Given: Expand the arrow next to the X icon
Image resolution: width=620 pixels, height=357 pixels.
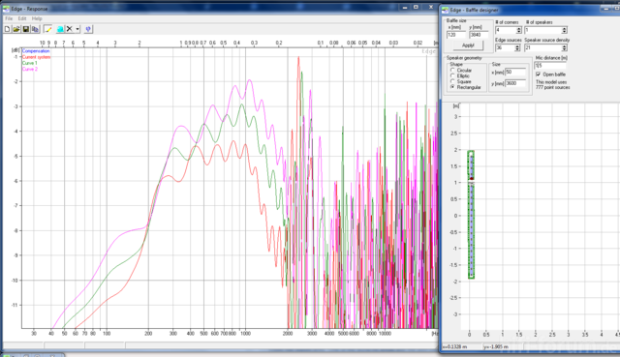Looking at the screenshot, I should click(77, 29).
